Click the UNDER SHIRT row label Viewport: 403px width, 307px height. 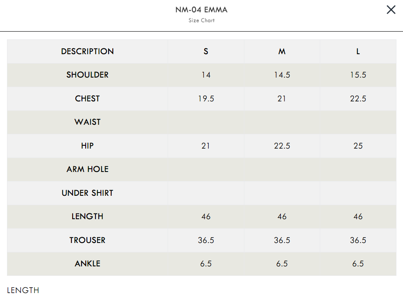pyautogui.click(x=87, y=193)
